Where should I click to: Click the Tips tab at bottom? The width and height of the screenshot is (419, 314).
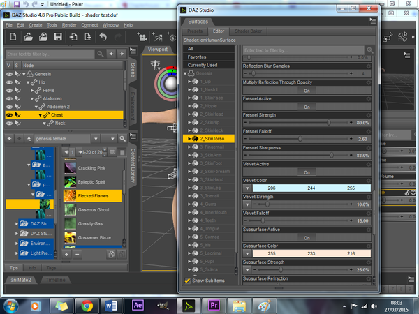14,267
